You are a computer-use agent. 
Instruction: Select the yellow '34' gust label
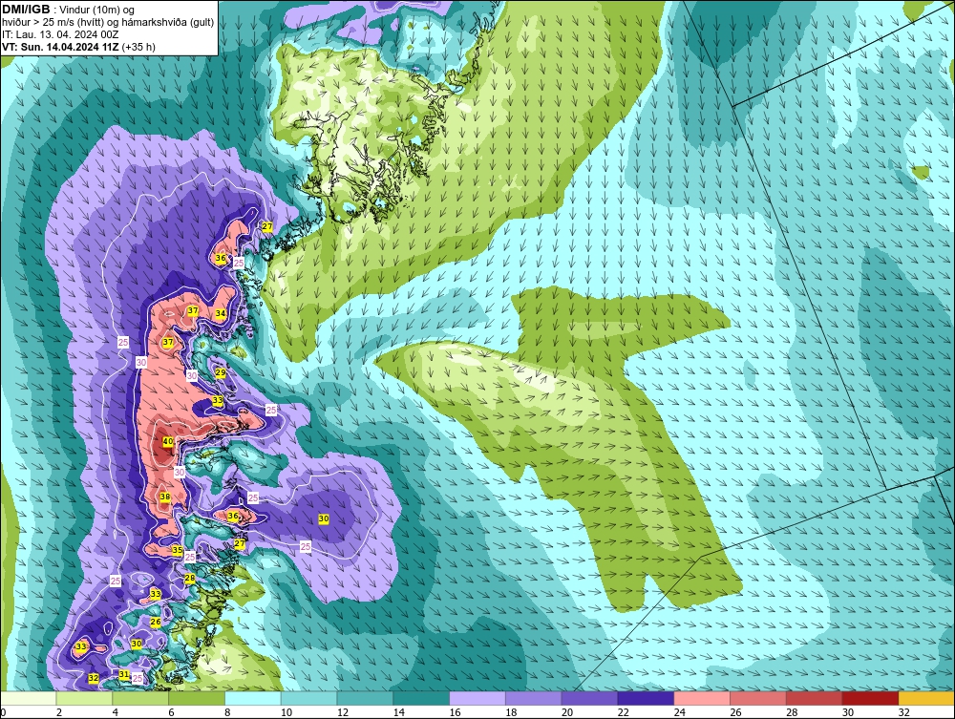click(x=221, y=313)
